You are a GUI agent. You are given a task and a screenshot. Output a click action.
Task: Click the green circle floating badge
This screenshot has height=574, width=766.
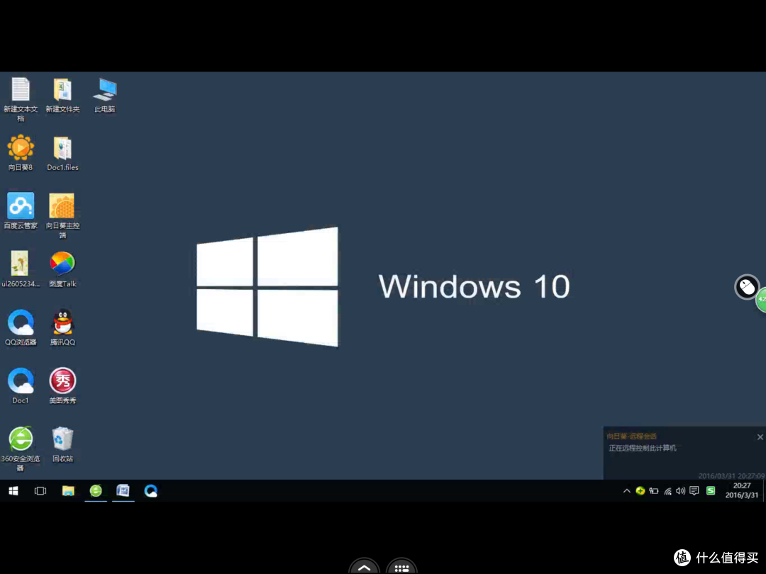tap(761, 299)
